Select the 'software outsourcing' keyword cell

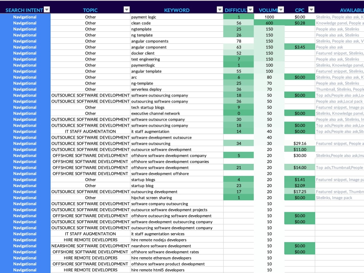177,143
